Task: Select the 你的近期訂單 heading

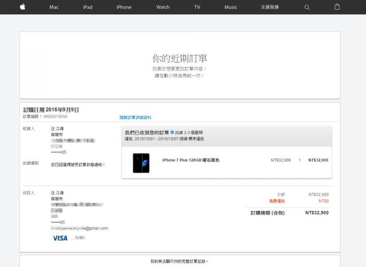Action: (x=180, y=58)
